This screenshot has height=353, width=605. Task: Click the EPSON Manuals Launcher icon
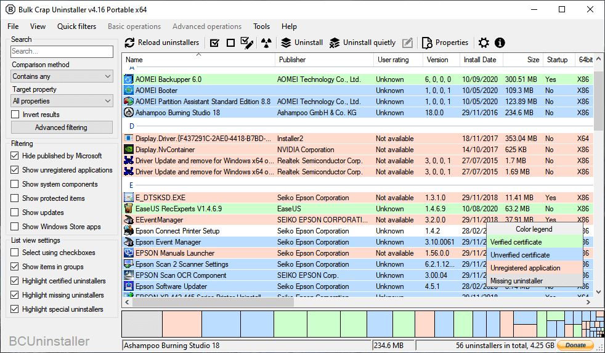[129, 253]
